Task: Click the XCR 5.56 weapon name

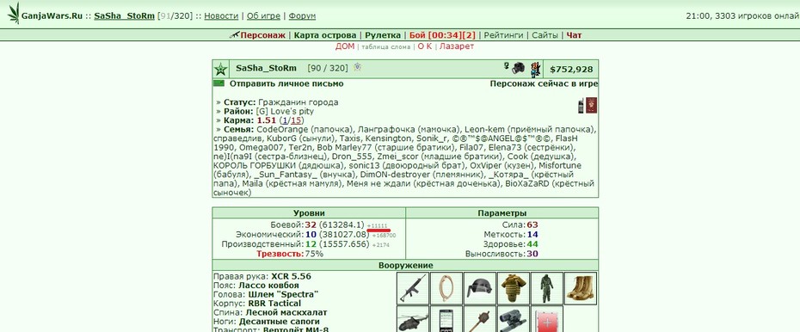Action: 292,276
